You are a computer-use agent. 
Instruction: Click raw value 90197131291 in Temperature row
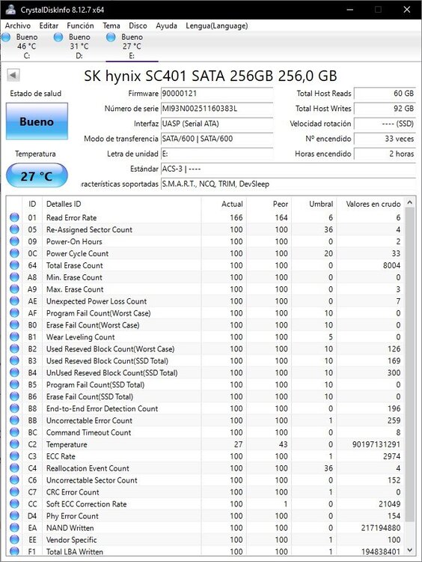[376, 444]
